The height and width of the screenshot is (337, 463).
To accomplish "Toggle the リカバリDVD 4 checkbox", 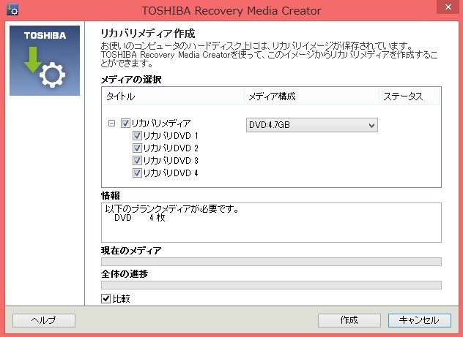I will [x=137, y=173].
